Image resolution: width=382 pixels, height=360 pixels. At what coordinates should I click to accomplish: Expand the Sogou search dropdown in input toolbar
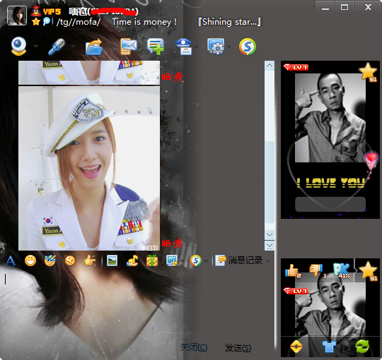coord(206,261)
